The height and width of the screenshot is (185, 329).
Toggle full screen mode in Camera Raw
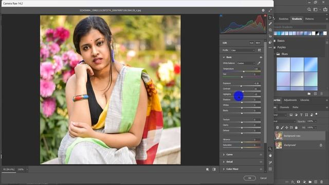(x=270, y=10)
